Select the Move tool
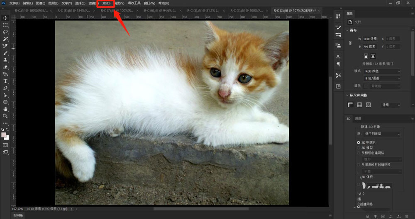 point(5,18)
